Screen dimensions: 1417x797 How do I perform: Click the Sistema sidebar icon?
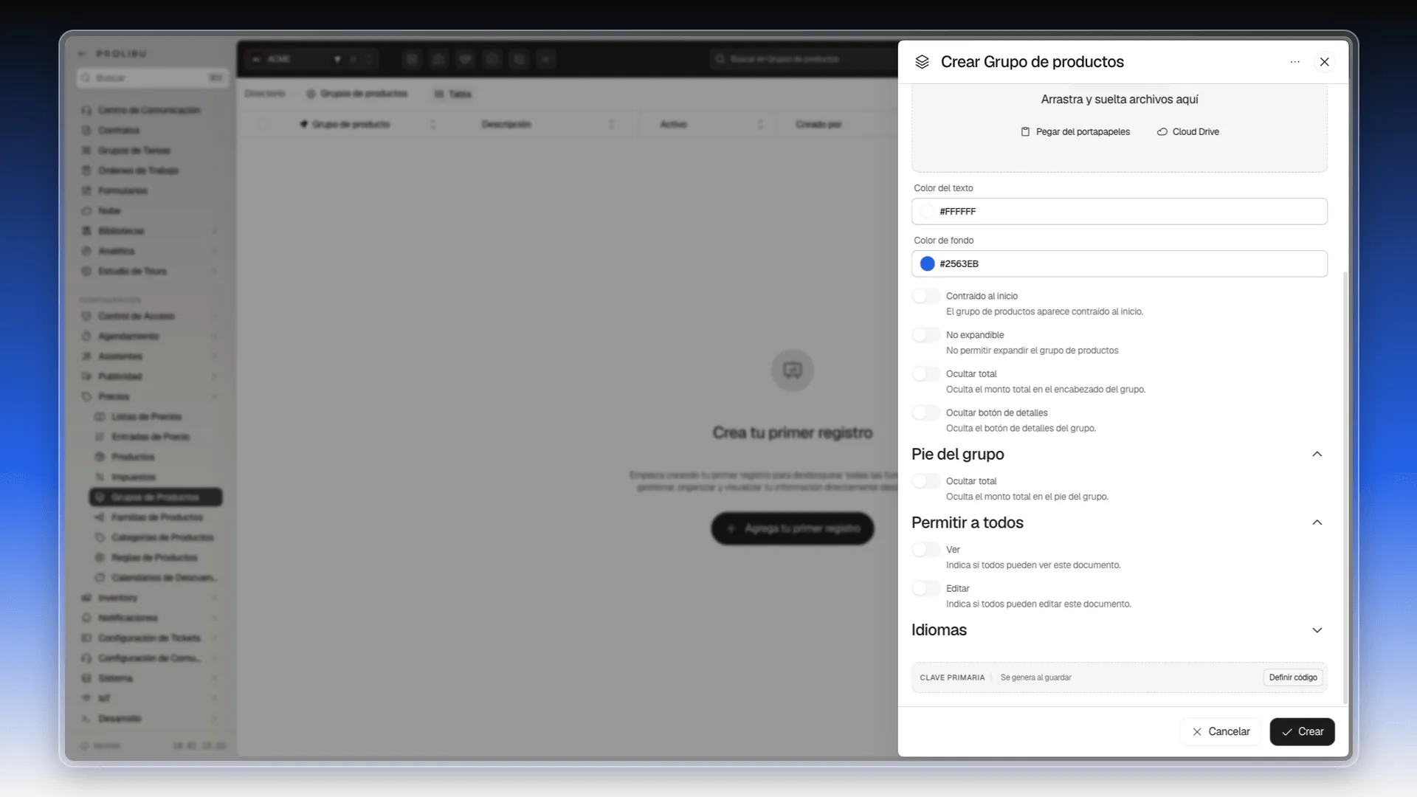[86, 678]
